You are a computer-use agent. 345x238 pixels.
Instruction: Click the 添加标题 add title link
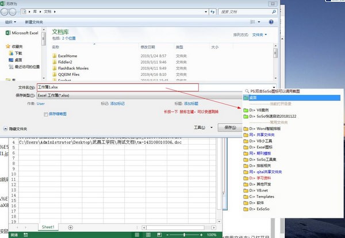[x=191, y=103]
